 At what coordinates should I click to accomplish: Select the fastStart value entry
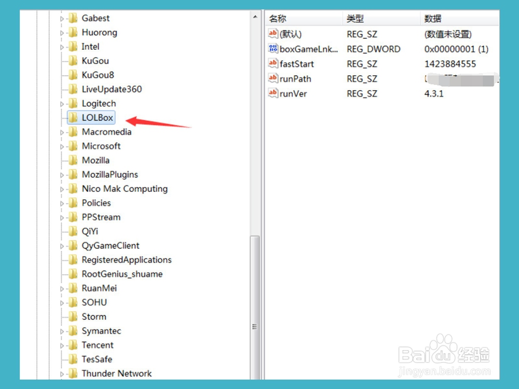point(297,64)
